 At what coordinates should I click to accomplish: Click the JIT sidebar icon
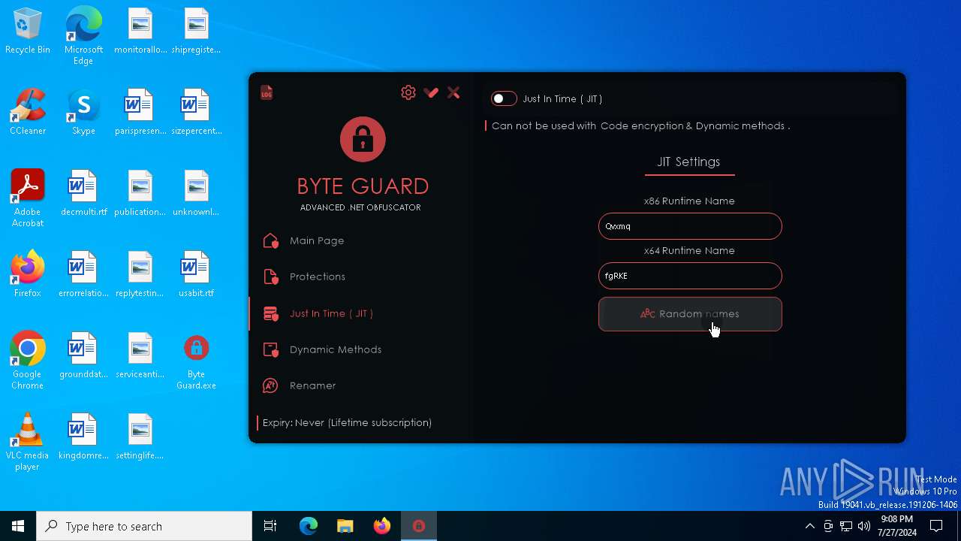pos(271,313)
